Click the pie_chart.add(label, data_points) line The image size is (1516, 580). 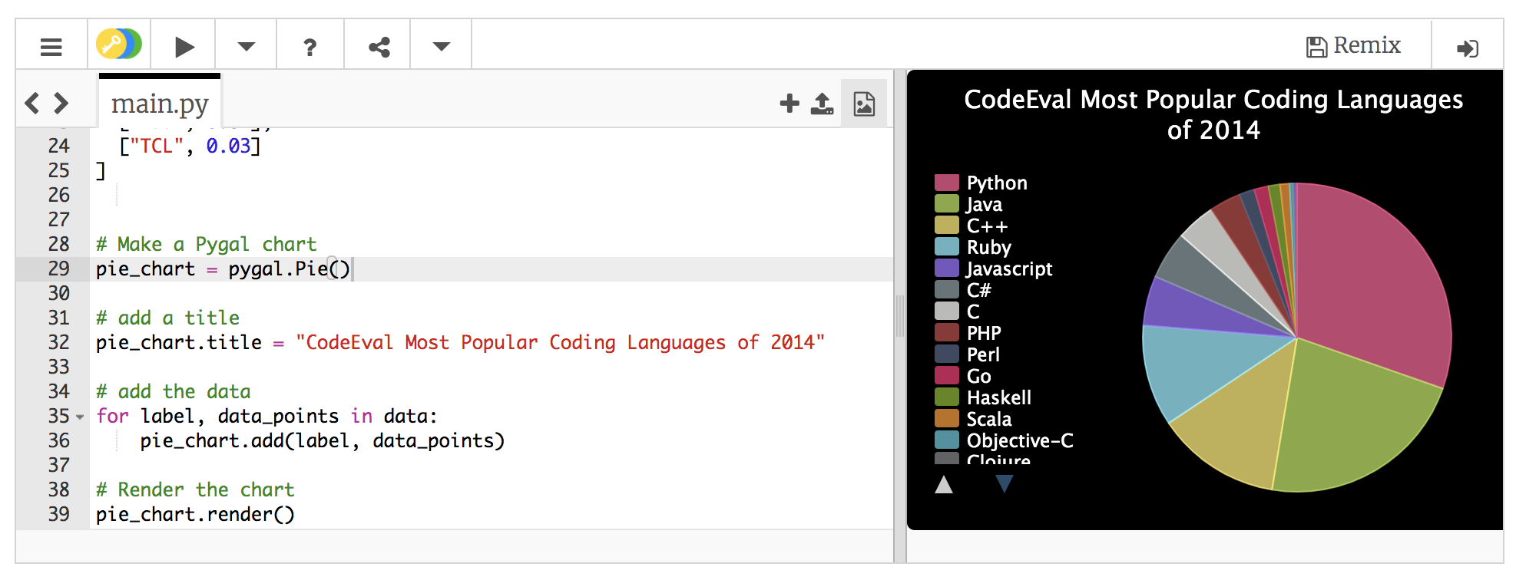click(x=322, y=440)
